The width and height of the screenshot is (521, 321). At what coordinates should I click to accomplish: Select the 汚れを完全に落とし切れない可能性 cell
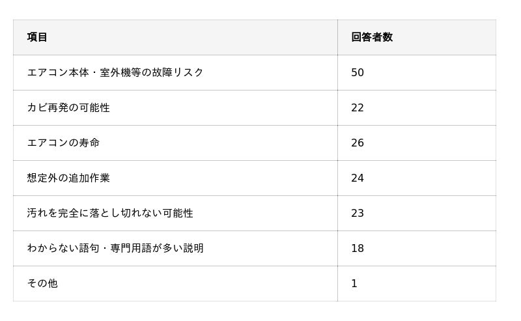110,213
